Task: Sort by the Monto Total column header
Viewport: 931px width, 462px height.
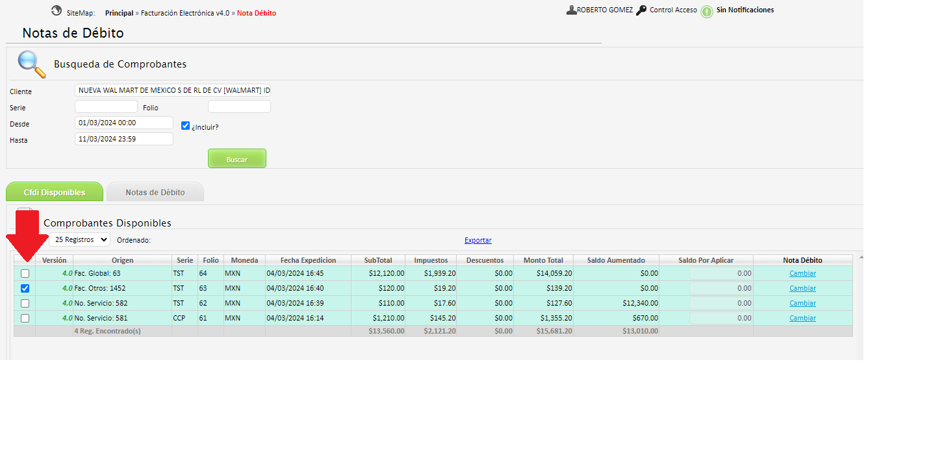Action: click(543, 260)
